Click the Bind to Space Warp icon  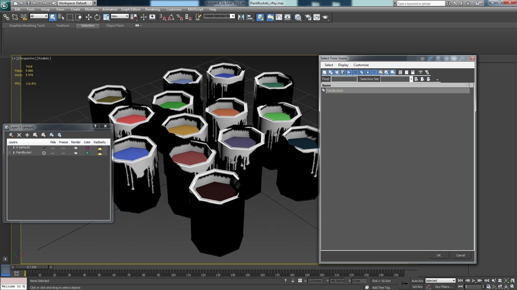point(24,17)
